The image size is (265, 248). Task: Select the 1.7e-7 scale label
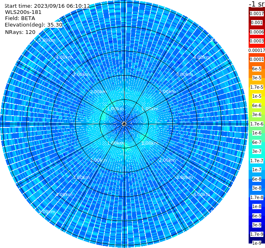[x=257, y=161]
